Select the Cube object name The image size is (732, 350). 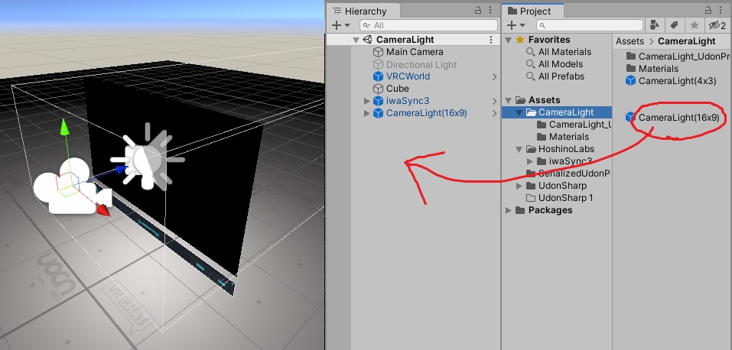[x=397, y=89]
